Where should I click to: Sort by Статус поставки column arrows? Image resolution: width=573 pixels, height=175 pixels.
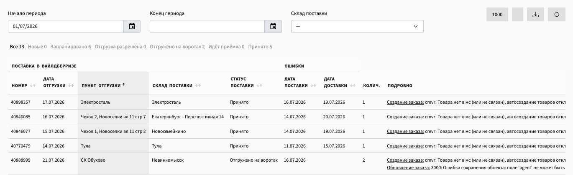tap(259, 86)
